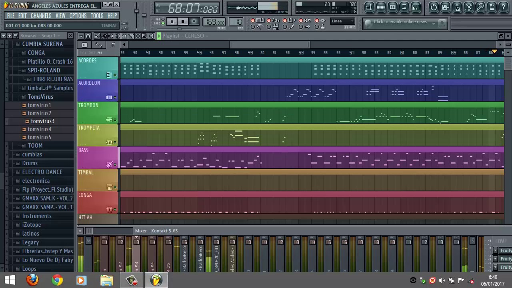This screenshot has height=288, width=512.
Task: Open FL Studio from the Windows taskbar
Action: 156,280
